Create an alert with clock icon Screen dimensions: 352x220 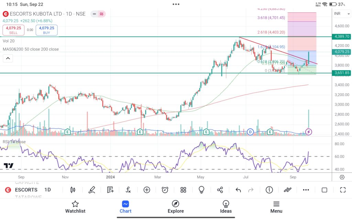click(165, 190)
